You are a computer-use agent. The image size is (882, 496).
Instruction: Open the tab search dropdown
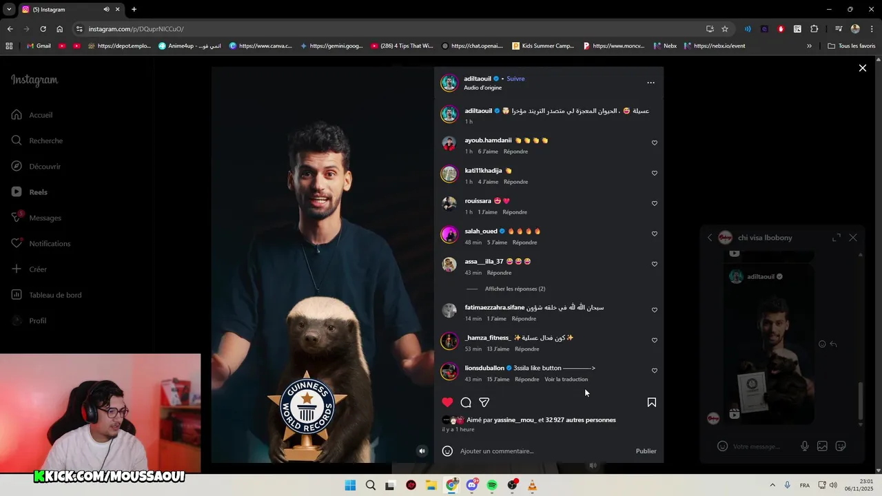(x=9, y=10)
